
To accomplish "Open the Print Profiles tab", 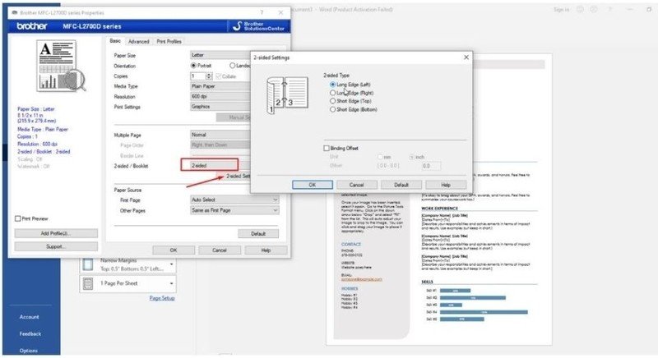I will 169,41.
